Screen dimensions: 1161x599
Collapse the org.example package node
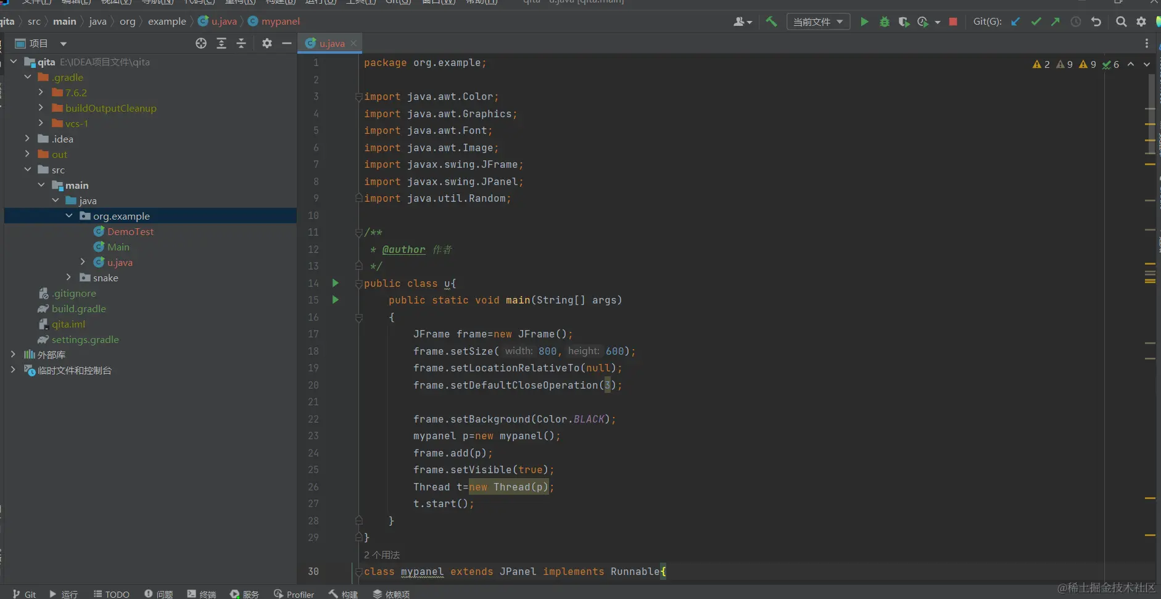[69, 216]
